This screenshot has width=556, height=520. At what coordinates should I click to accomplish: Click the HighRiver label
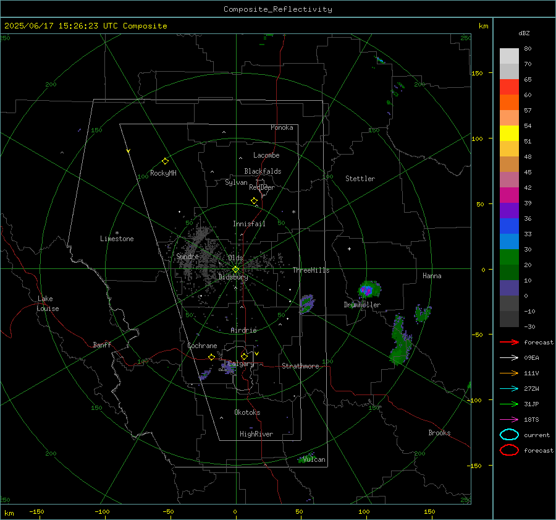[256, 435]
